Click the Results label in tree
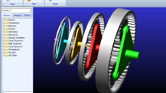 pyautogui.click(x=12, y=52)
